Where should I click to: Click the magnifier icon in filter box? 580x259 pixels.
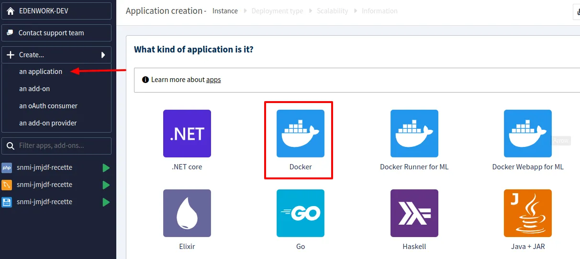[11, 145]
